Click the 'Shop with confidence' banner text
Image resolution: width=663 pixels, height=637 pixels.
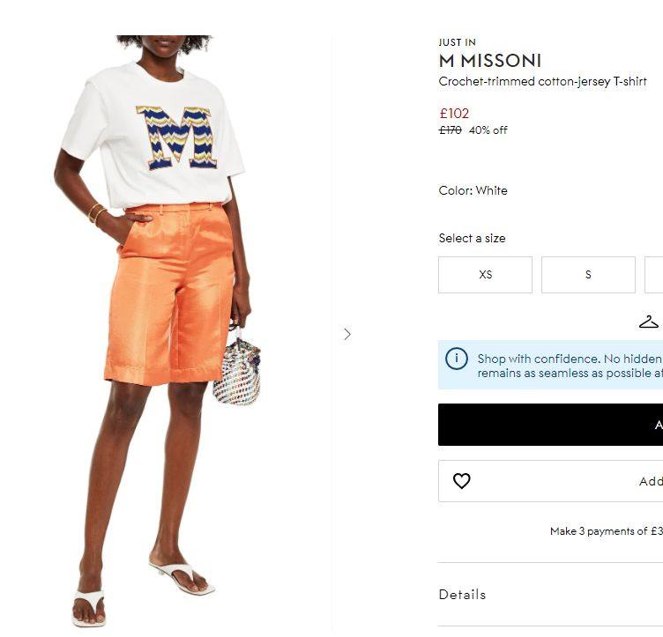(x=570, y=366)
